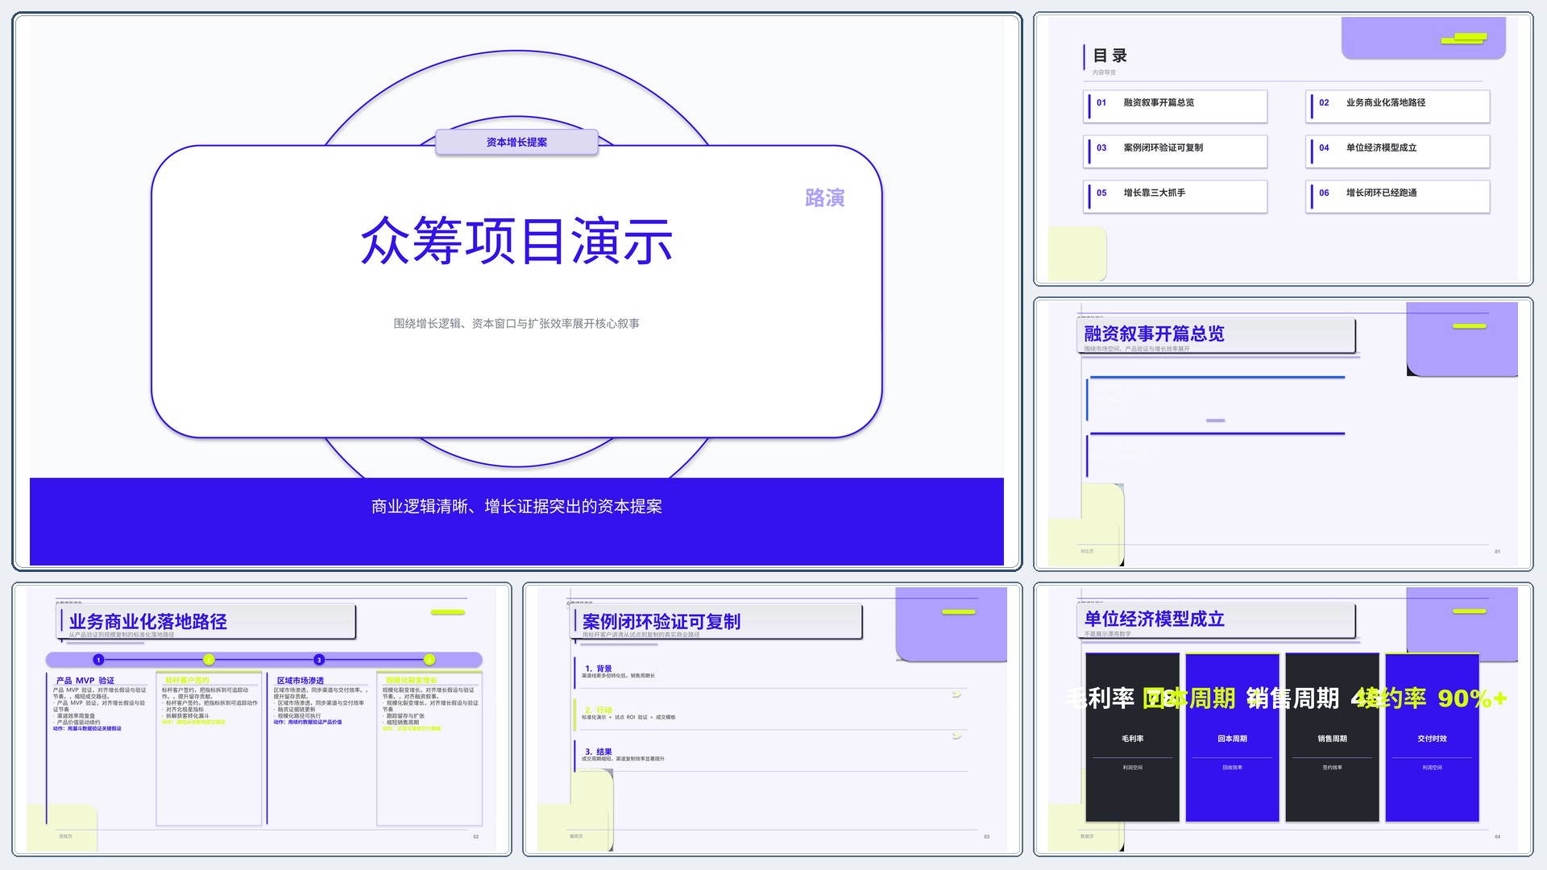Click timeline step marker 2 on roadmap slide
Image resolution: width=1547 pixels, height=870 pixels.
pos(209,660)
